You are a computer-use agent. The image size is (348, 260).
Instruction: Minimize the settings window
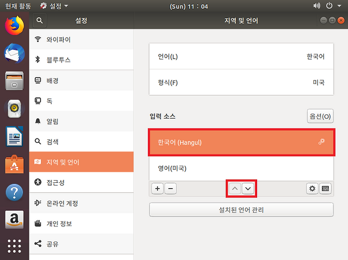coord(323,21)
